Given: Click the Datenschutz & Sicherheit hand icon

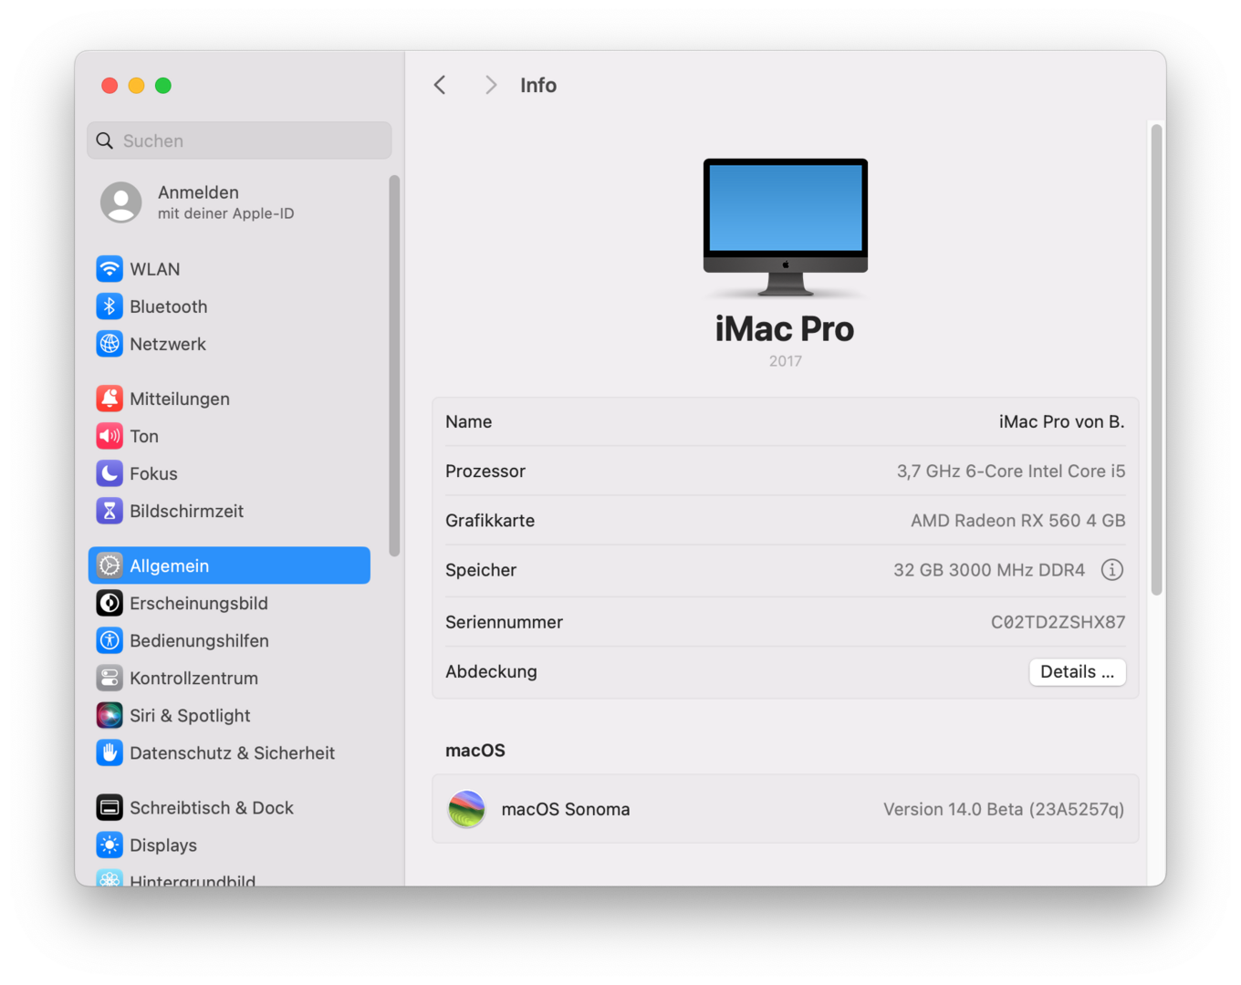Looking at the screenshot, I should (109, 752).
